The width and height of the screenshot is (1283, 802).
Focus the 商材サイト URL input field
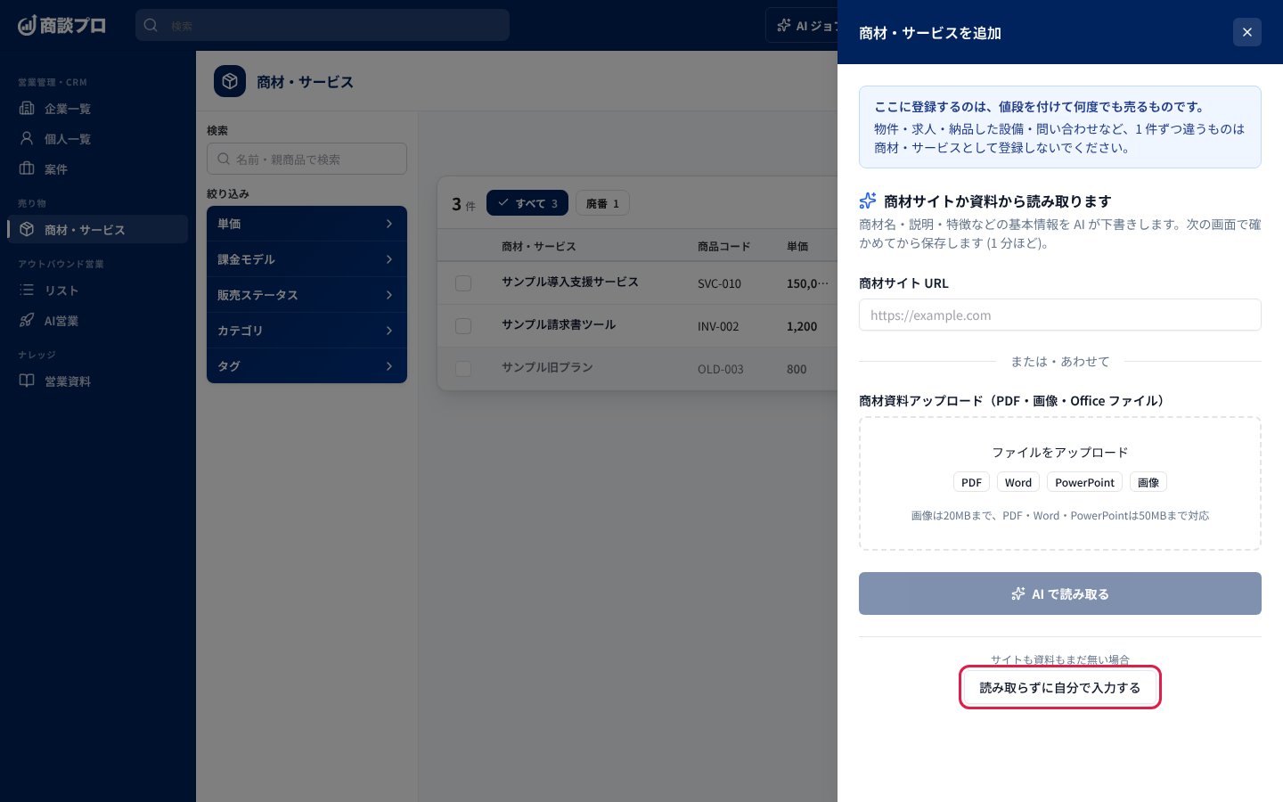(x=1060, y=315)
